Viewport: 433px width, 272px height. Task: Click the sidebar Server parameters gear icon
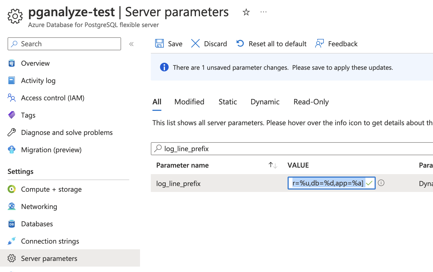[12, 258]
